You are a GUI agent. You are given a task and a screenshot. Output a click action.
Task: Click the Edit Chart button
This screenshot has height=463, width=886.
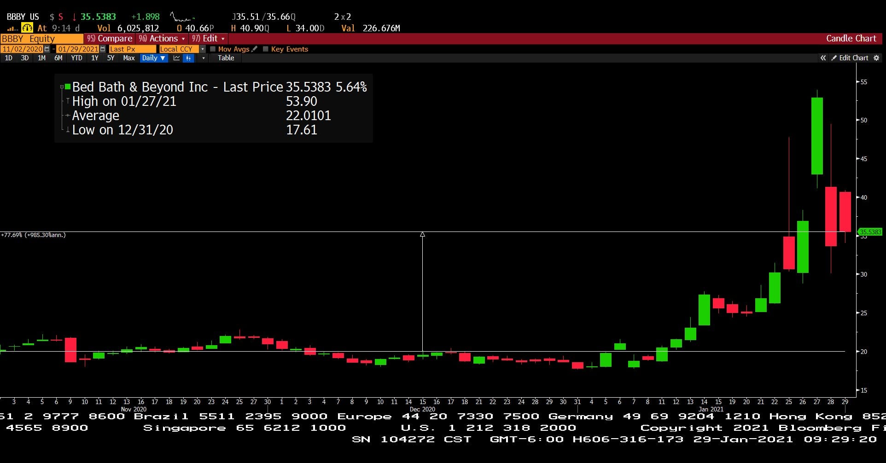850,58
